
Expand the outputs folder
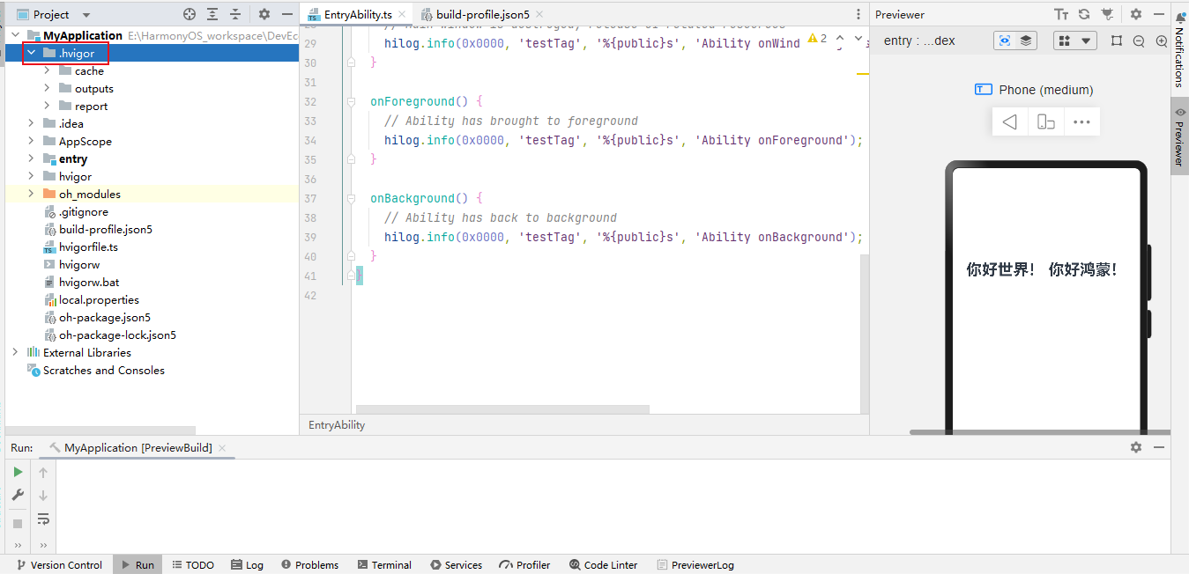(48, 88)
